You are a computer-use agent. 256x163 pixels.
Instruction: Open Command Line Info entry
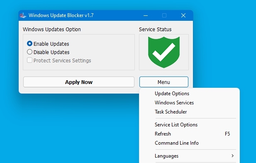(x=189, y=143)
